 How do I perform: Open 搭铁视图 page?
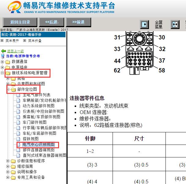31,139
